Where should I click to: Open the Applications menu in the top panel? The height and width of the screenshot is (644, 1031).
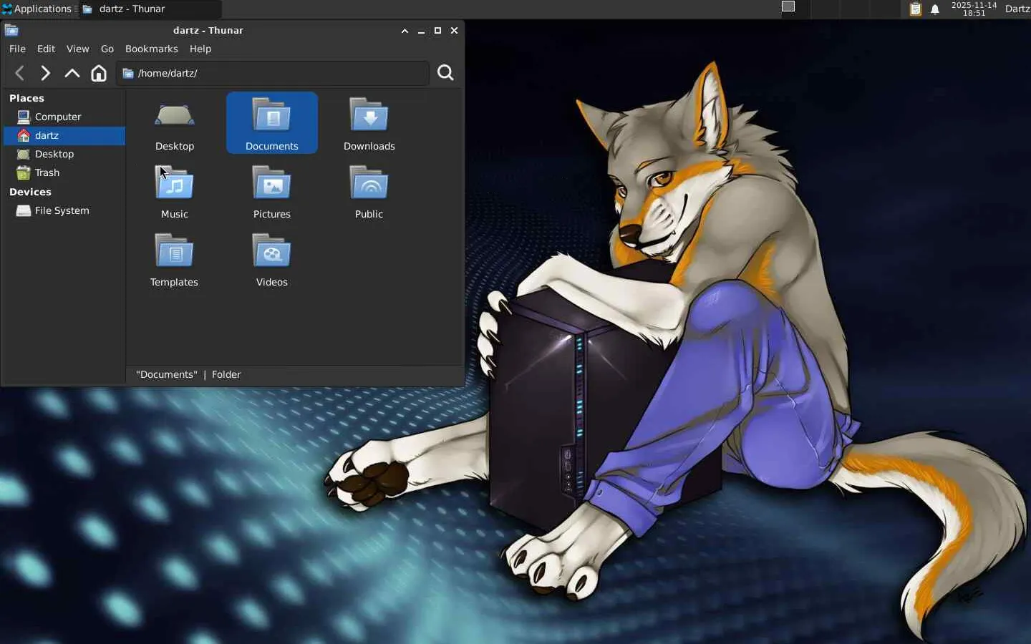pos(39,9)
